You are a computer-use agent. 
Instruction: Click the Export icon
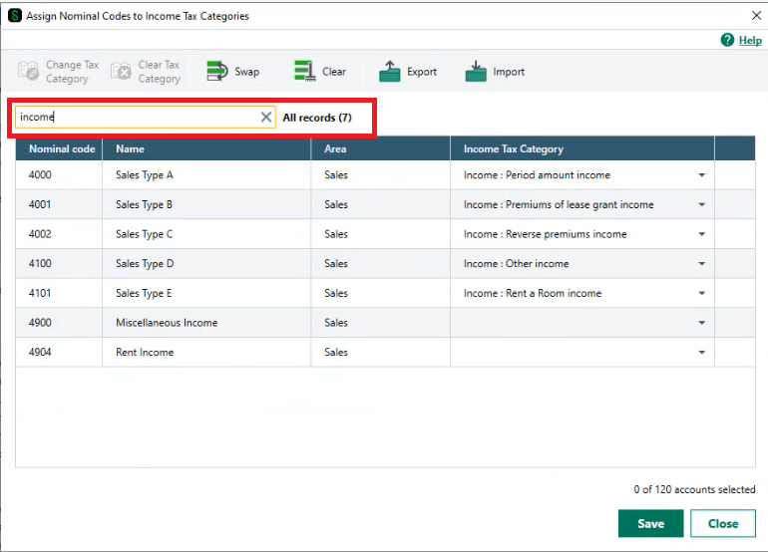[390, 72]
